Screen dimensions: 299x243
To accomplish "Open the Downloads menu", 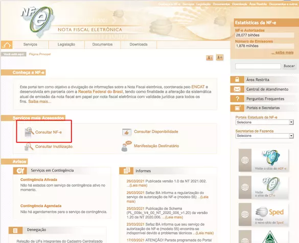I will pyautogui.click(x=139, y=44).
